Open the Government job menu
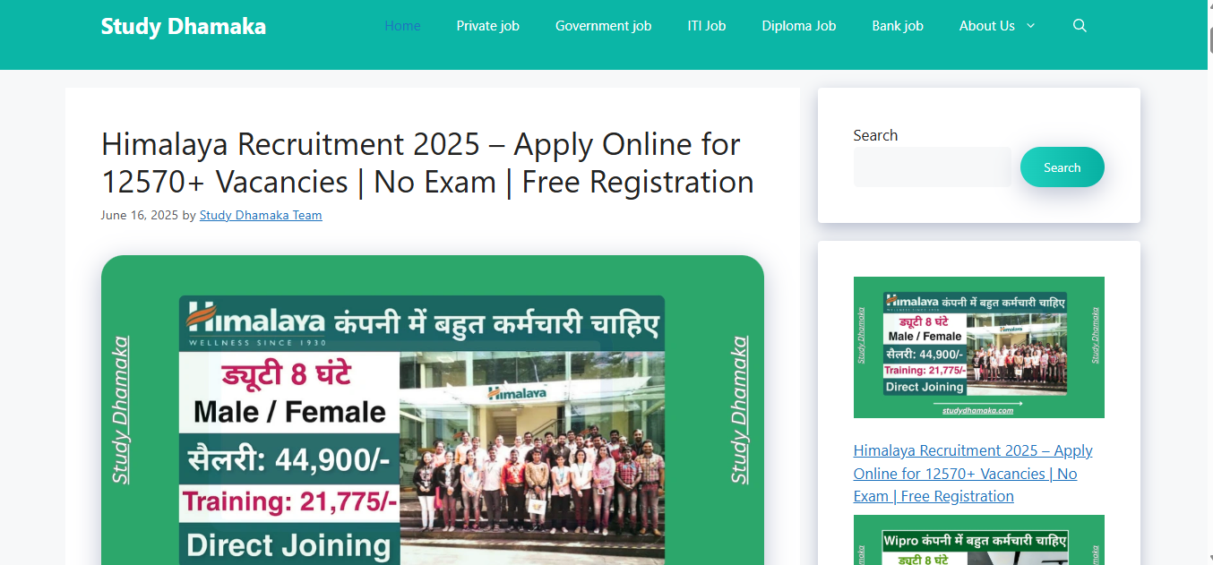 coord(603,26)
